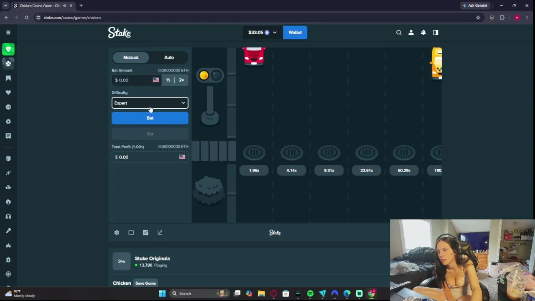Open Chrome extensions puzzle icon

click(502, 18)
